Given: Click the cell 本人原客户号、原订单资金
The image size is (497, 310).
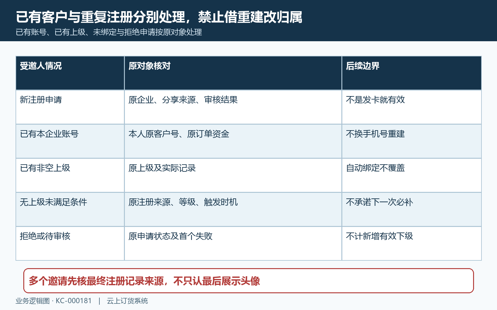Looking at the screenshot, I should [233, 141].
